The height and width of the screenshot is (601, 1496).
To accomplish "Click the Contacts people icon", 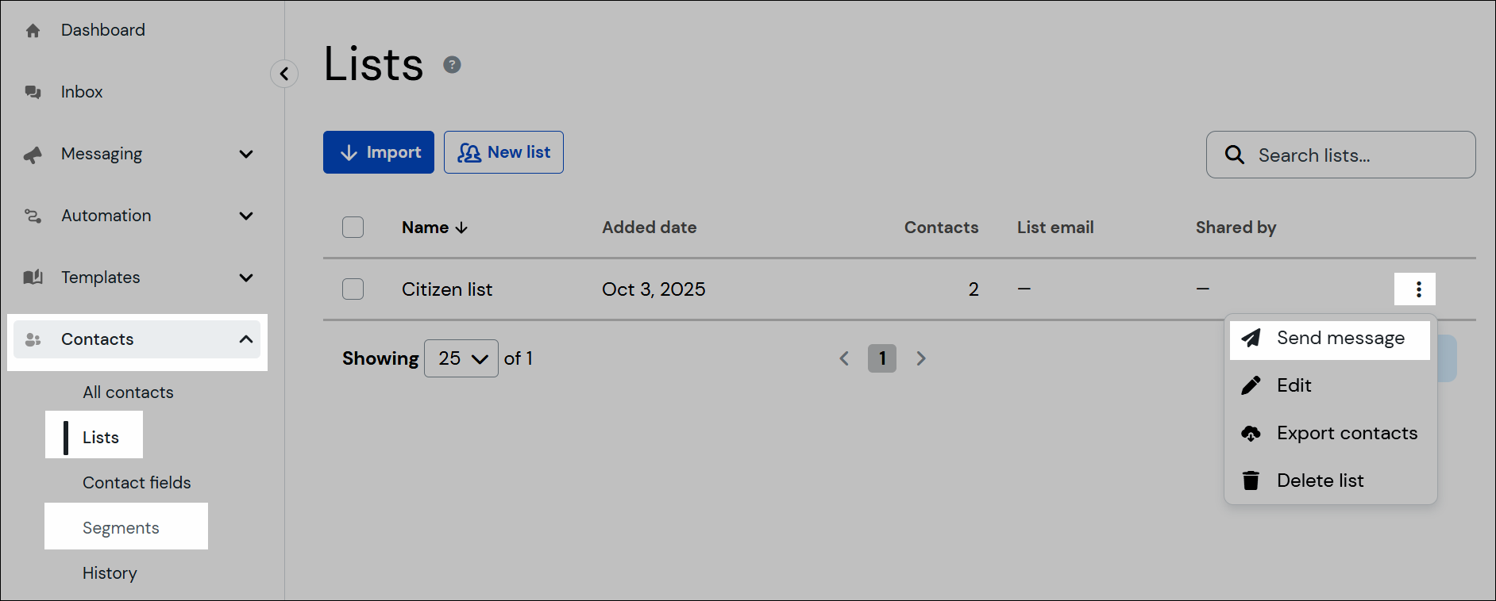I will point(33,339).
